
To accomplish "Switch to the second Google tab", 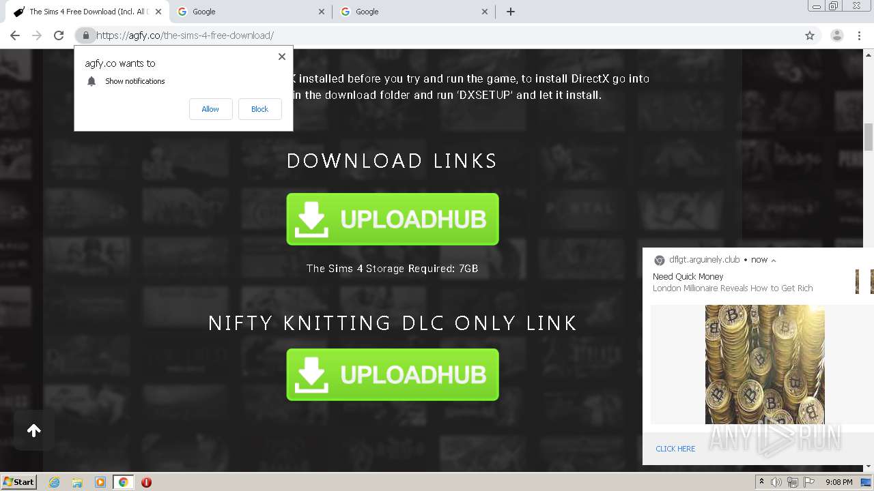I will coord(413,12).
